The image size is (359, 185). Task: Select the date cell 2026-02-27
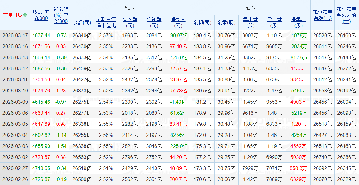[15, 168]
